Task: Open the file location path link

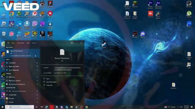Action: 67,69
